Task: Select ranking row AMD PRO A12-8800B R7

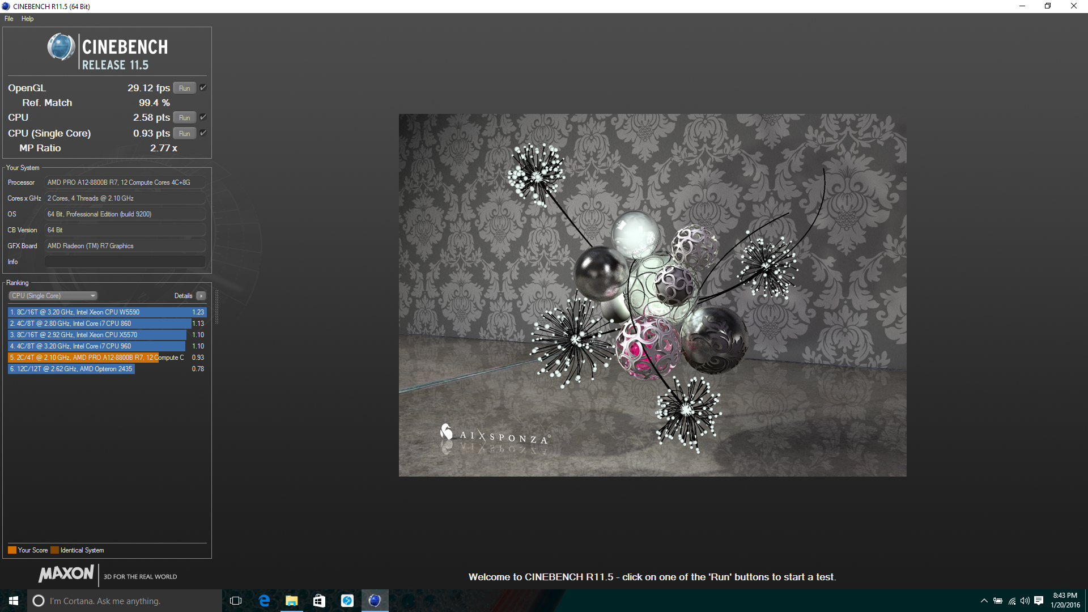Action: pos(107,358)
